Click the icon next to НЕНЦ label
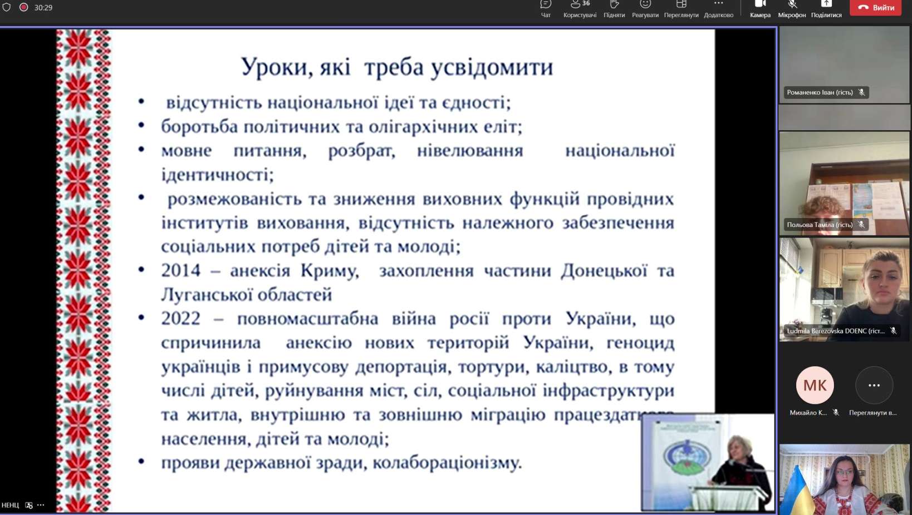The image size is (912, 515). coord(29,505)
